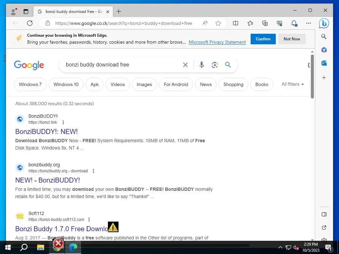Add an app to the sidebar

pyautogui.click(x=324, y=77)
